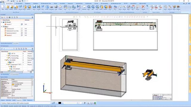Open dropdown arrow at Kommentar column header
Screen dimensions: 191x107
click(x=33, y=51)
